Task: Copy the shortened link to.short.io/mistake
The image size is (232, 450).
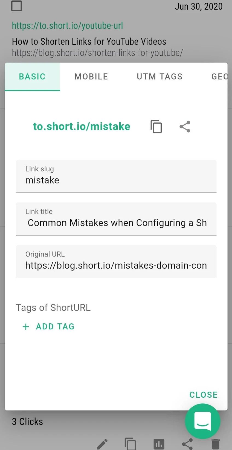Action: pos(156,127)
